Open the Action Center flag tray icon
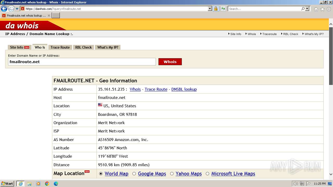The height and width of the screenshot is (187, 333). tap(308, 184)
